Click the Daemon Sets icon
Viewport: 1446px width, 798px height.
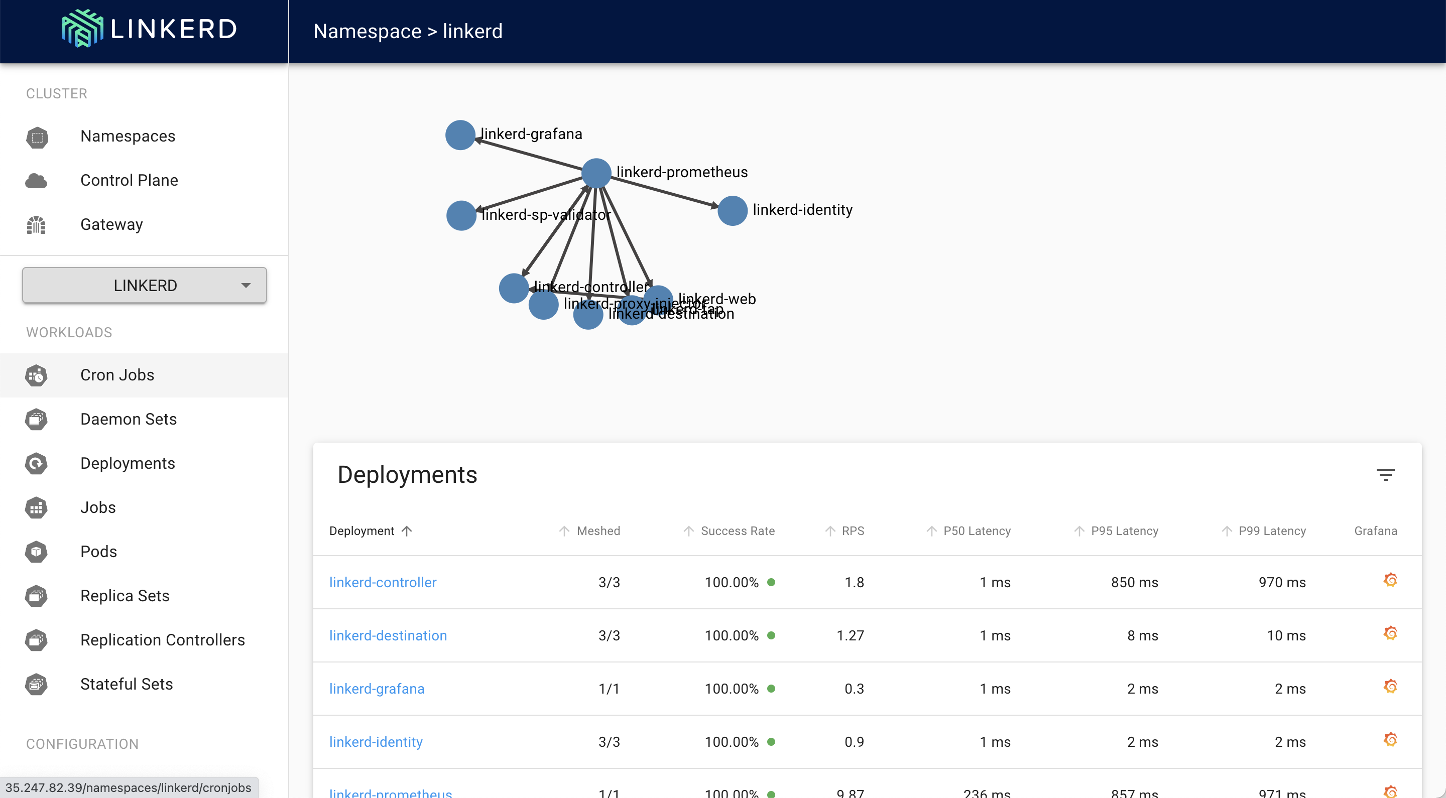(x=37, y=419)
